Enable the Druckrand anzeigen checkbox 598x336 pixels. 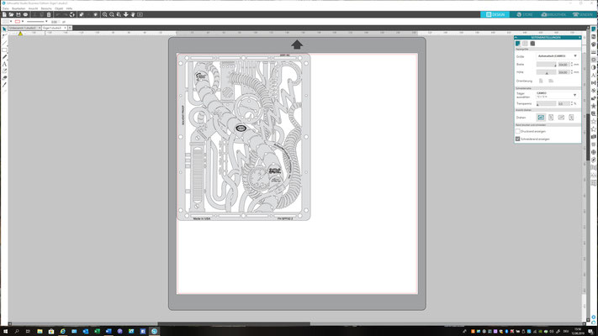click(518, 131)
